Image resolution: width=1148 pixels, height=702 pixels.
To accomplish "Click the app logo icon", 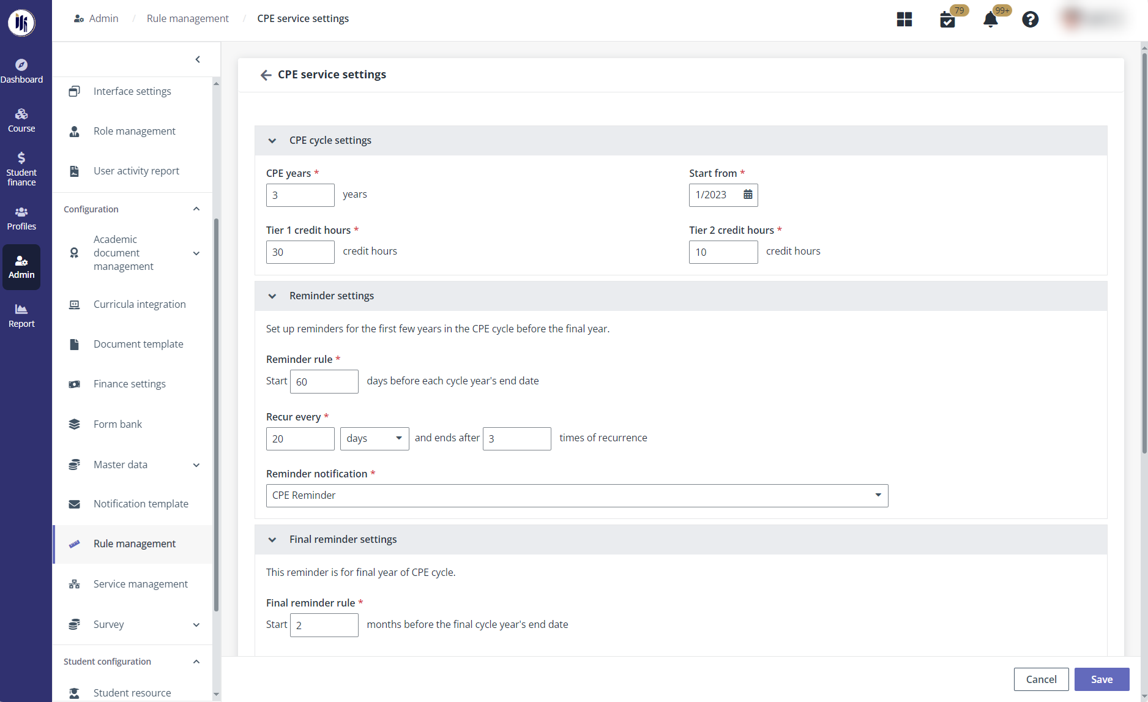I will (21, 23).
